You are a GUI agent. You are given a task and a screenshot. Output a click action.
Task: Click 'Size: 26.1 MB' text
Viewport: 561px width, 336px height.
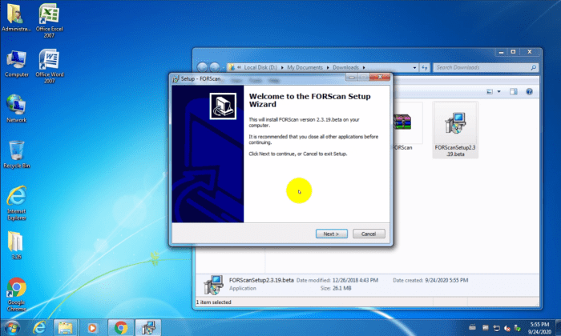336,288
